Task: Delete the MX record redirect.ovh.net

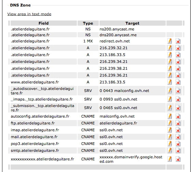Action: coord(178,41)
